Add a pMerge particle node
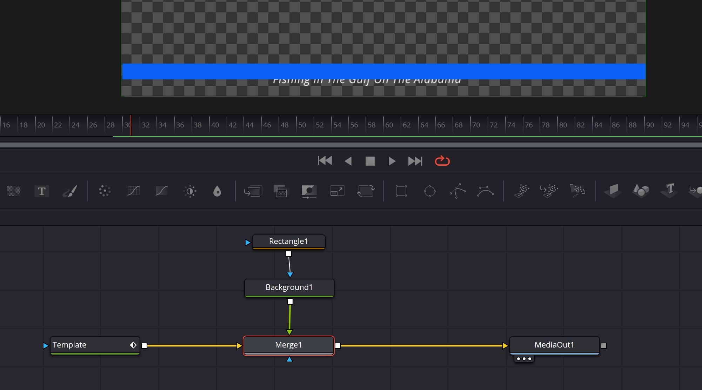 [549, 191]
